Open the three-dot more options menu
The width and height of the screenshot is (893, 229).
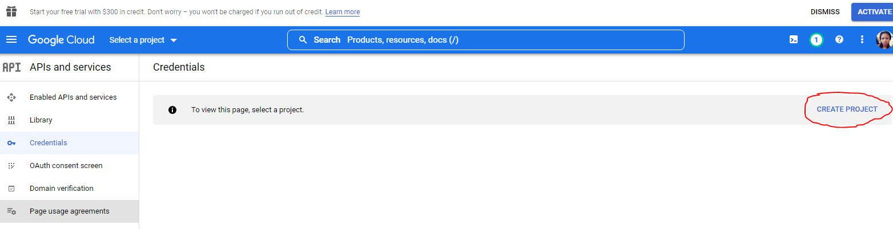click(x=862, y=40)
